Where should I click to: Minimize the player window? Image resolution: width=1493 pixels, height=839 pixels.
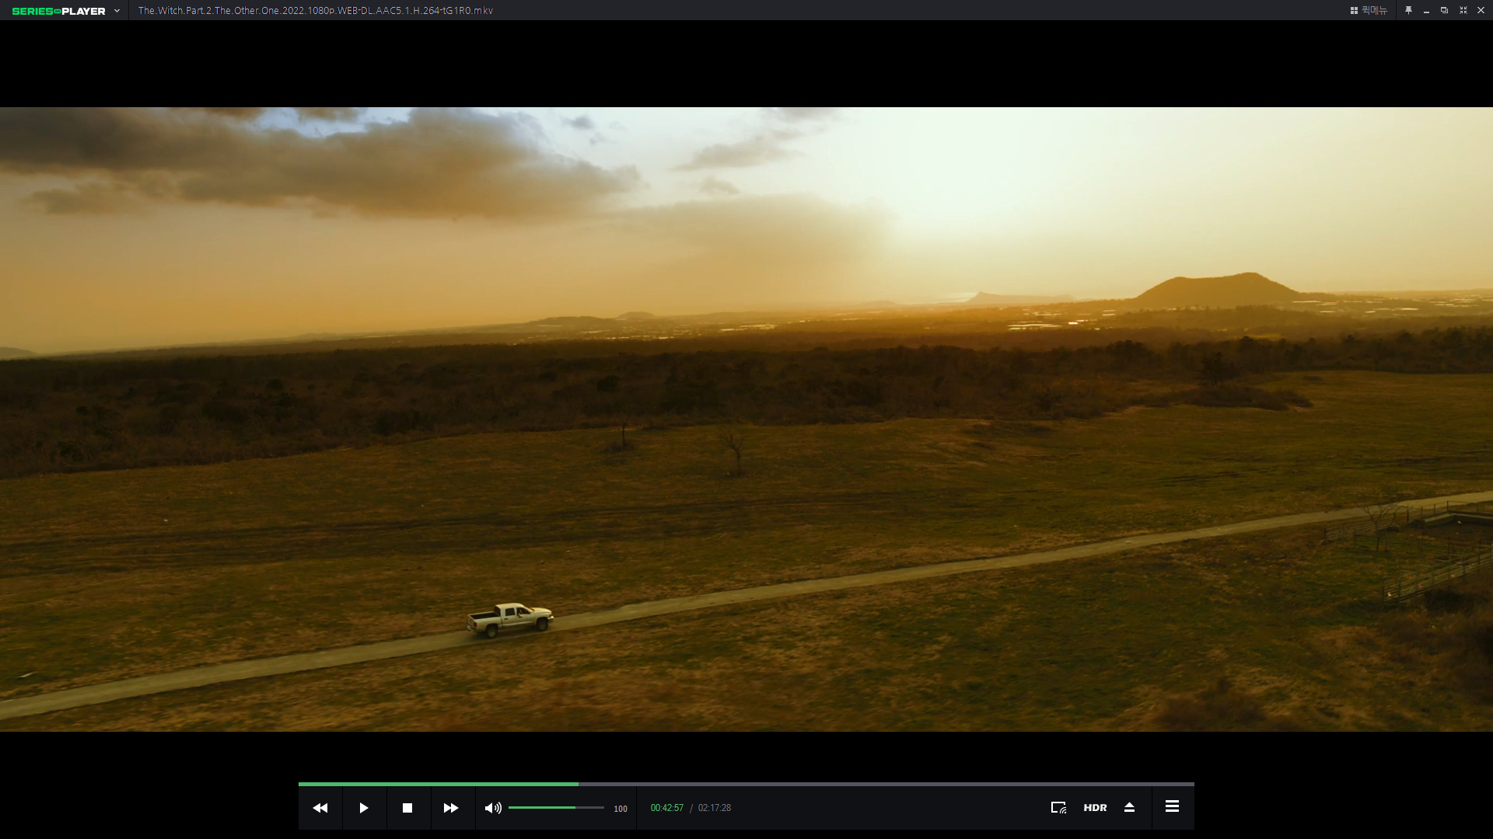coord(1426,11)
